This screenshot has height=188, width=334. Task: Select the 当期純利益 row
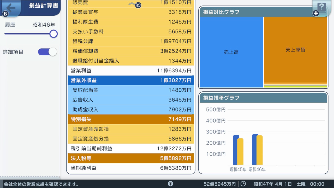point(131,168)
